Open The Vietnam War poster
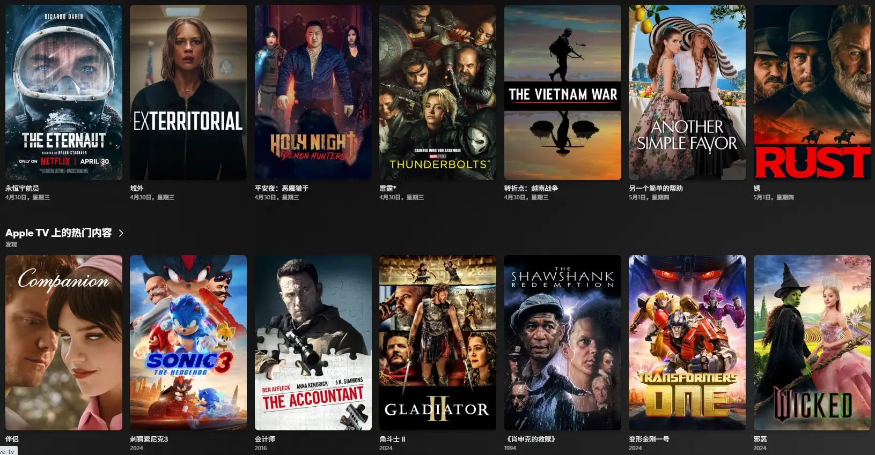The height and width of the screenshot is (455, 875). pyautogui.click(x=563, y=92)
